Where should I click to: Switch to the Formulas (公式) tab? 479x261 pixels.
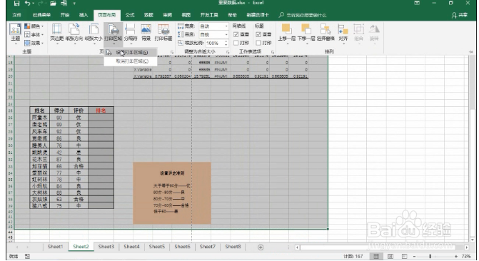coord(130,15)
